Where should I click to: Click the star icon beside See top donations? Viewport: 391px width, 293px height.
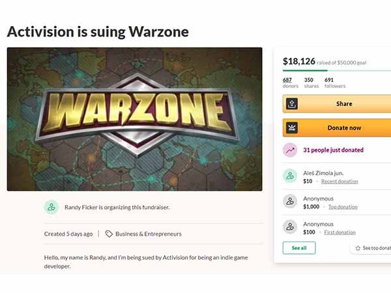pyautogui.click(x=358, y=248)
